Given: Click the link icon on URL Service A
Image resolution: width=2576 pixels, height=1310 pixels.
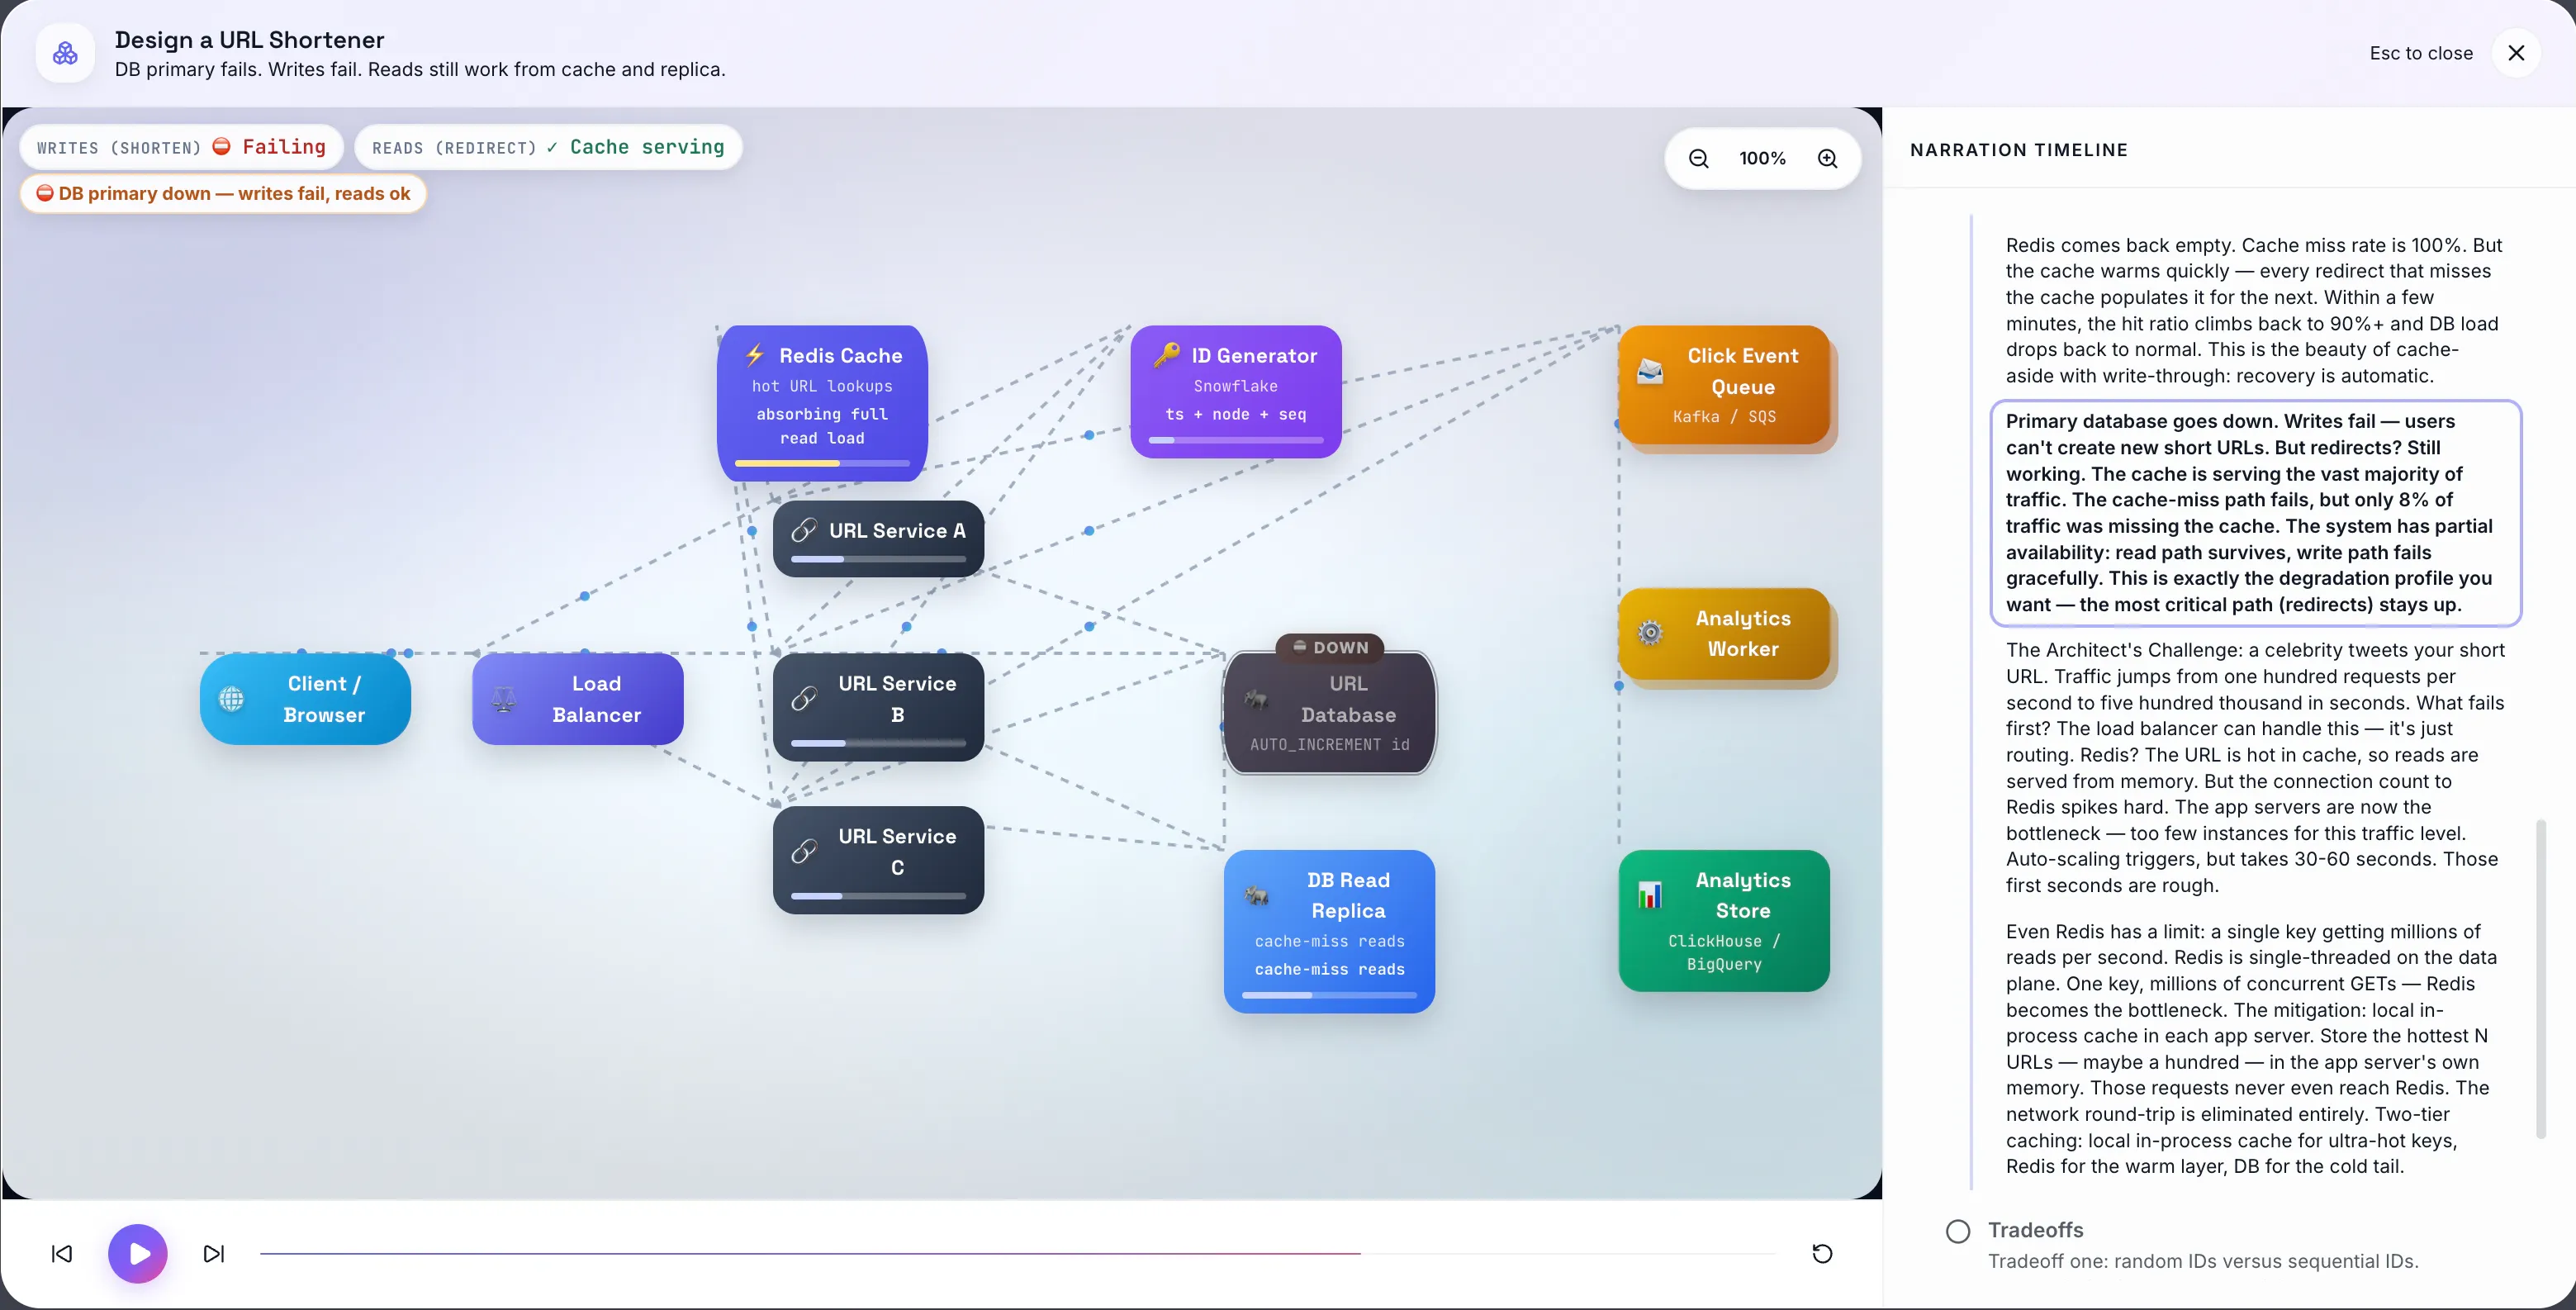Looking at the screenshot, I should (804, 530).
